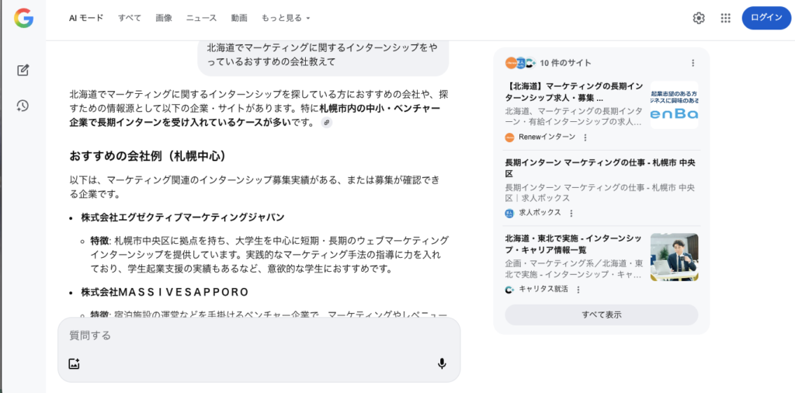Click the Google logo icon
The height and width of the screenshot is (393, 795).
(x=23, y=18)
